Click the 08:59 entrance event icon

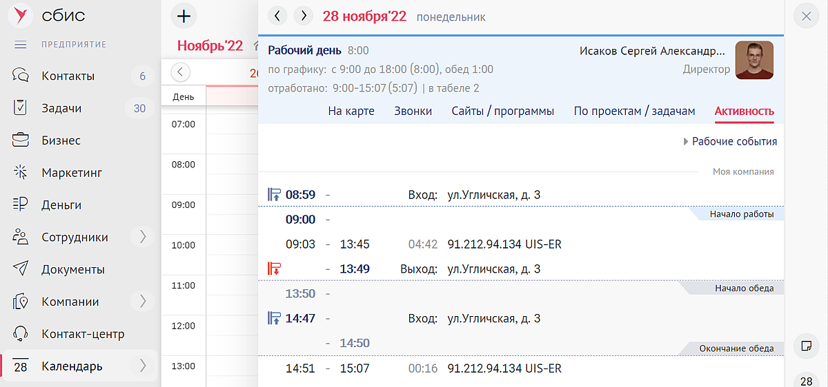tap(274, 195)
